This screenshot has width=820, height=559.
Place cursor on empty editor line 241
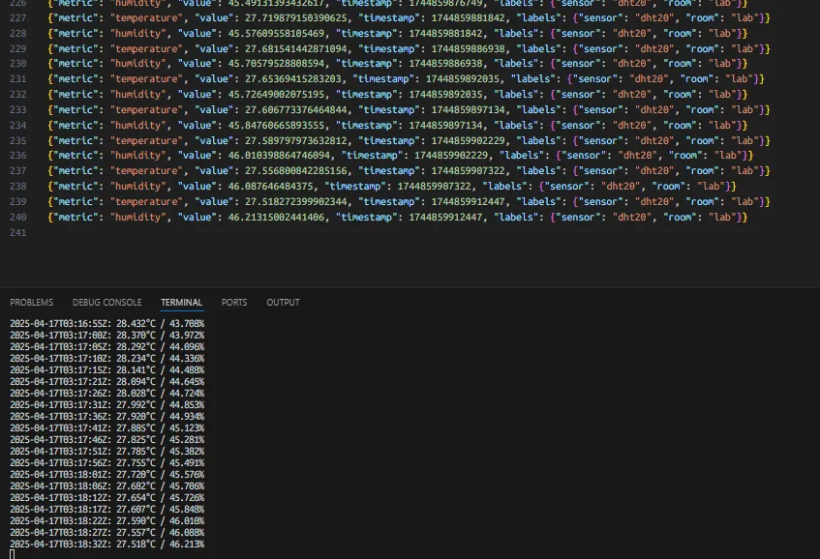pos(290,233)
